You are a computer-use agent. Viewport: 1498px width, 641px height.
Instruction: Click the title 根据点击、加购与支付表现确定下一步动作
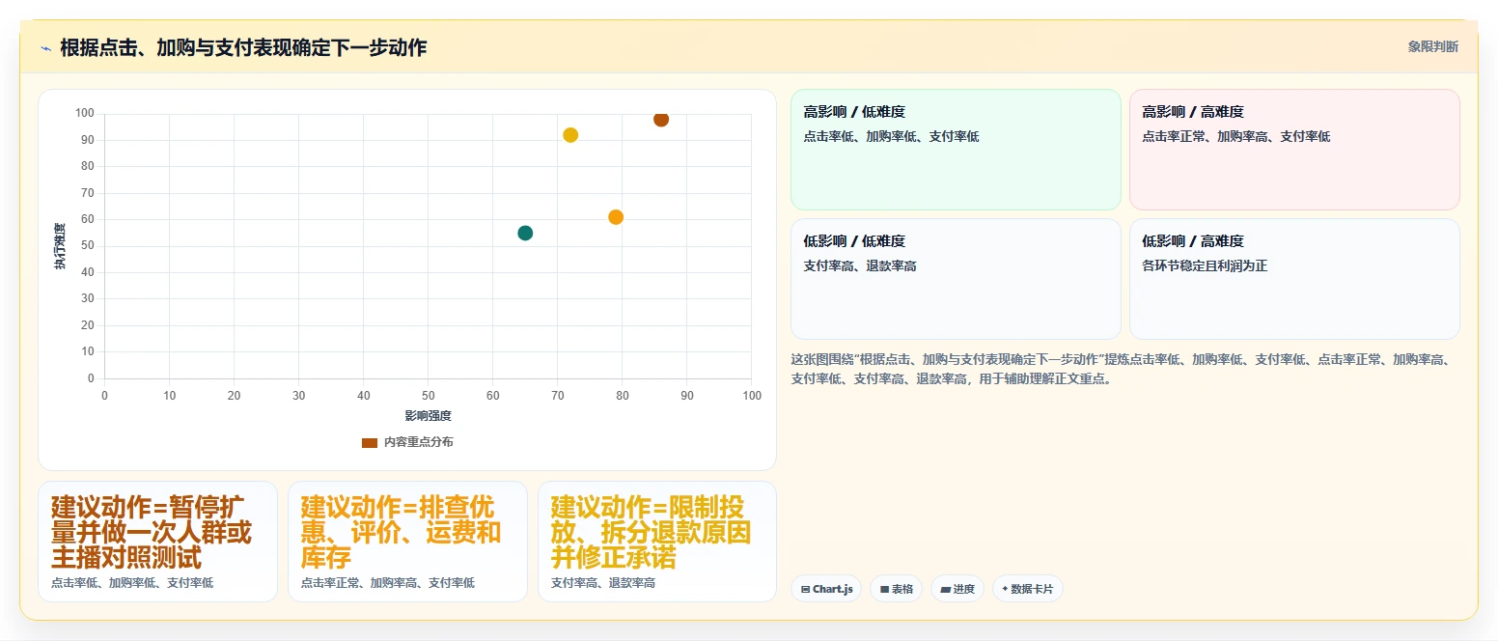click(x=243, y=47)
